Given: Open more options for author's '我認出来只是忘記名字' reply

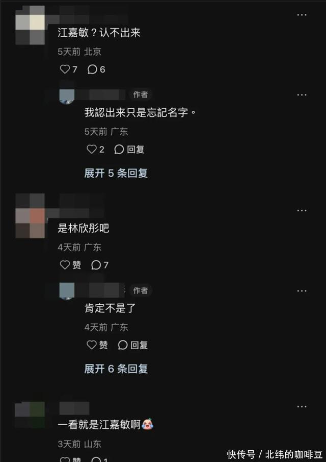Looking at the screenshot, I should coord(302,95).
